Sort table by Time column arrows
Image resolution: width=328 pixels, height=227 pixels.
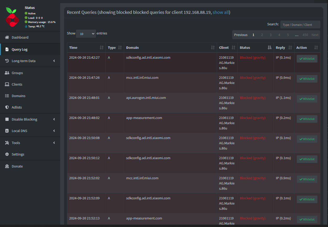pyautogui.click(x=102, y=47)
